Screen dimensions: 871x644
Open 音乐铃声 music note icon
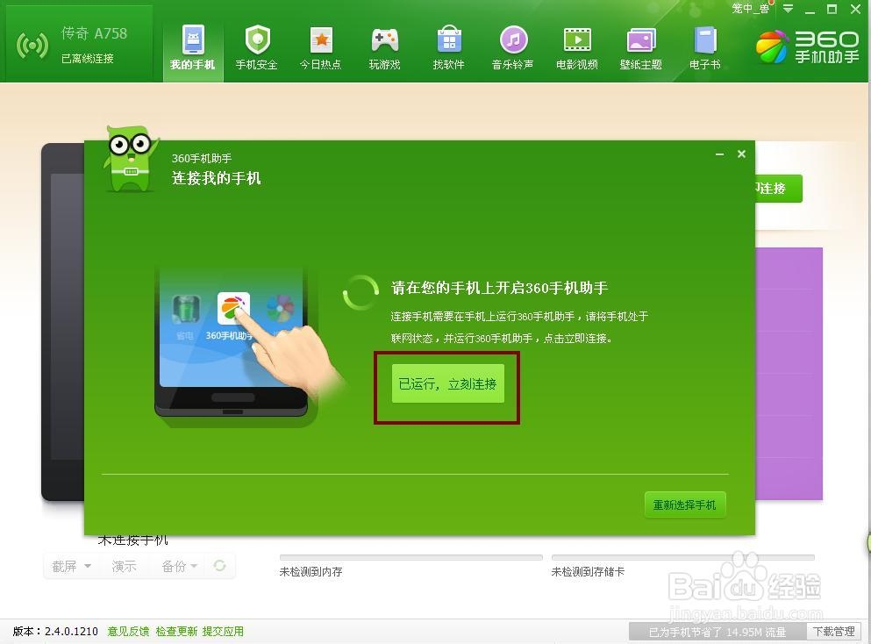click(x=513, y=40)
